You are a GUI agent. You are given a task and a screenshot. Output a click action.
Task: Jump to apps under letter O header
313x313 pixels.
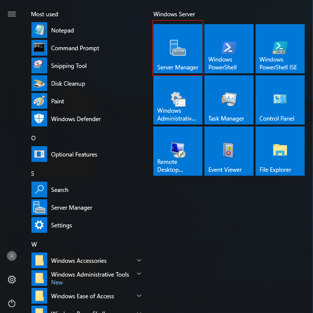(33, 138)
